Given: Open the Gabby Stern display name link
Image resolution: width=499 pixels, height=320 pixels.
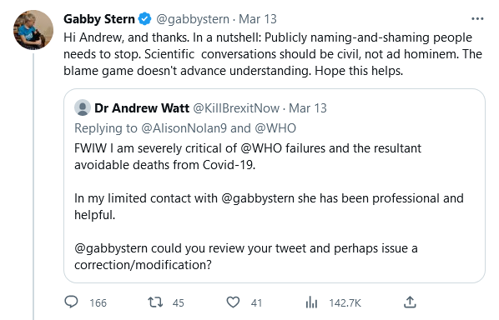Looking at the screenshot, I should coord(99,19).
